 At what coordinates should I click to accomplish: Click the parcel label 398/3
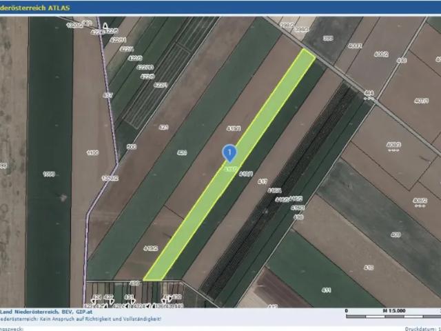click(x=302, y=29)
